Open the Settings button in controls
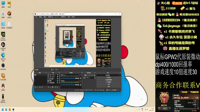Image resolution: width=200 pixels, height=112 pixels. click(x=108, y=84)
